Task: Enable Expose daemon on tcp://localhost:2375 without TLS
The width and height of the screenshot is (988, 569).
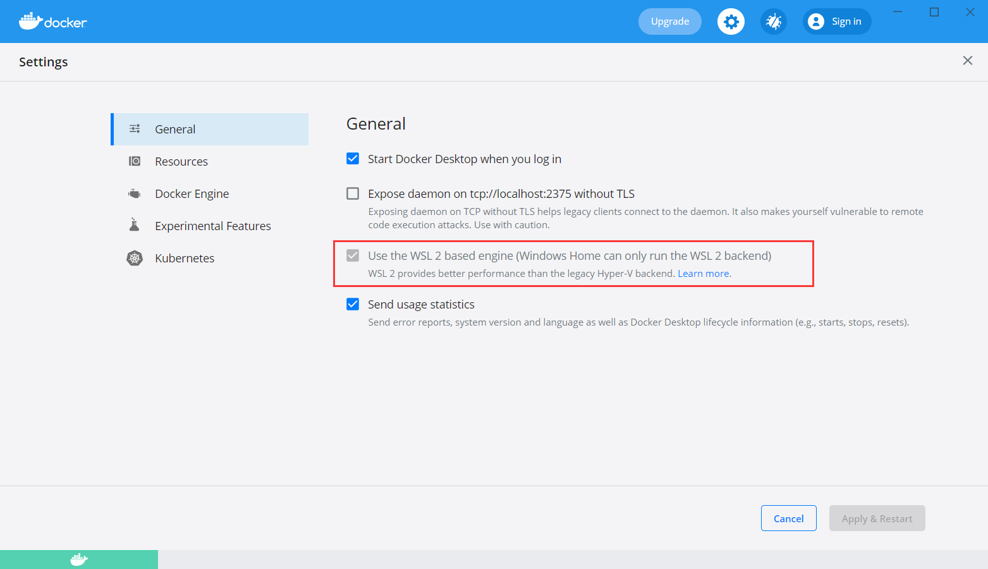Action: (x=353, y=193)
